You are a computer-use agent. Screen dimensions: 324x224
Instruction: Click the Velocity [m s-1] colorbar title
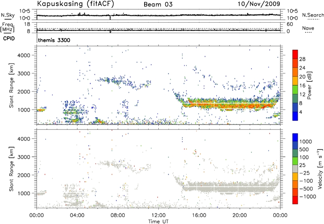(x=320, y=169)
